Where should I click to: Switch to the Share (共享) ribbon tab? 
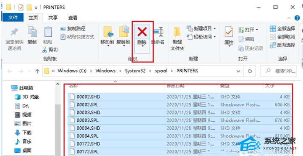coord(53,18)
